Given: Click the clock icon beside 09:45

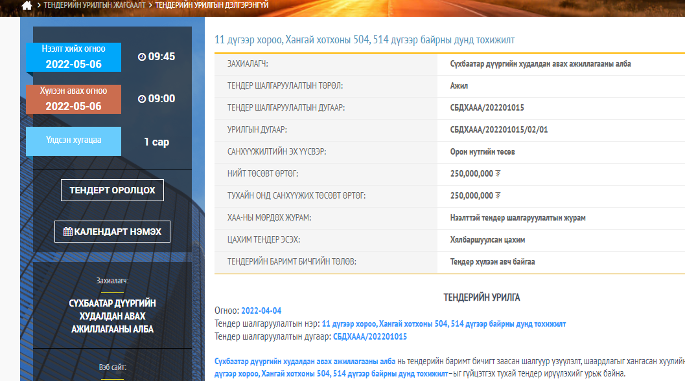Looking at the screenshot, I should point(142,57).
